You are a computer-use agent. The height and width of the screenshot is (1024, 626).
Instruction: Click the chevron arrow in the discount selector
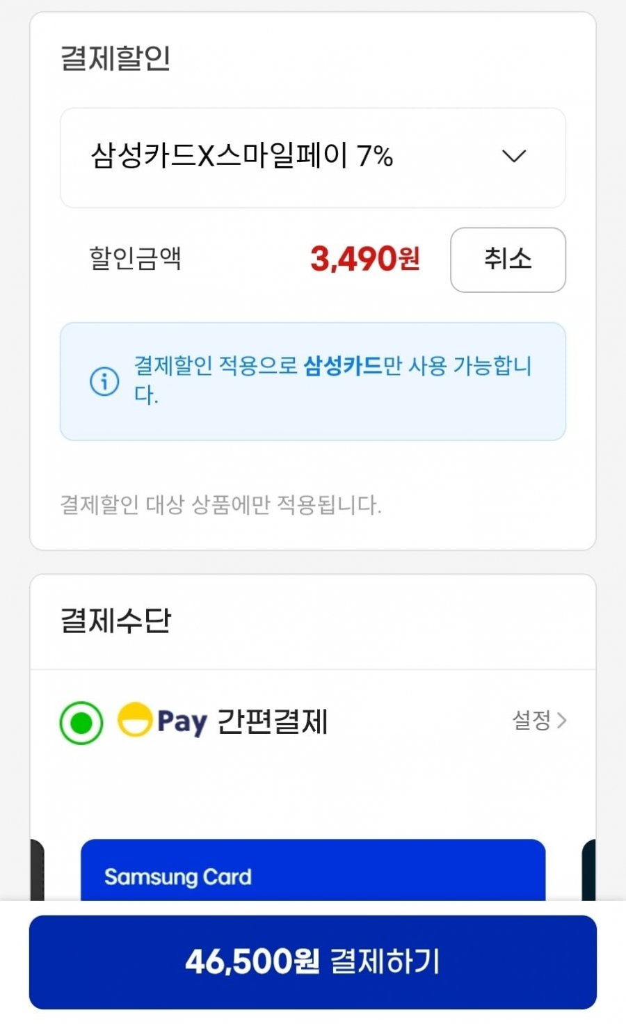[x=514, y=157]
